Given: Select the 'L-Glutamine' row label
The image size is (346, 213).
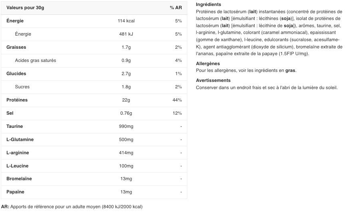Looking at the screenshot, I should point(20,139).
